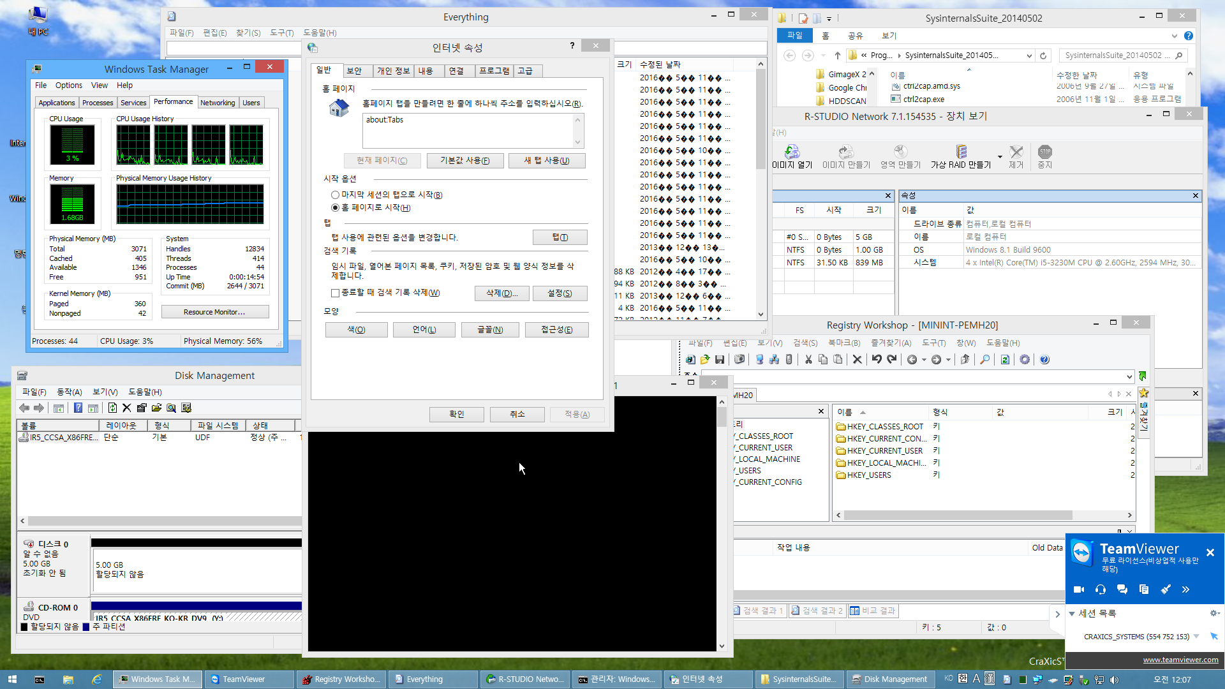Expand the CRAXICS_SYSTEMS session dropdown arrow
The image size is (1225, 689).
point(1196,637)
